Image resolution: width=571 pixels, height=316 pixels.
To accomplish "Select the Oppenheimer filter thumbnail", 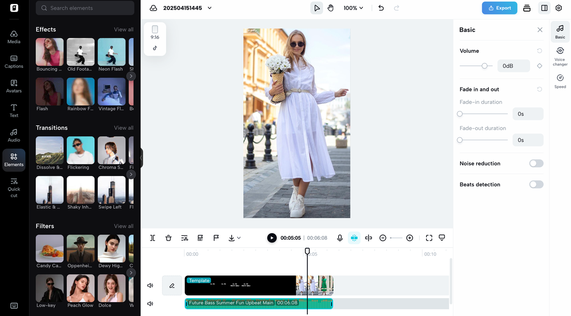I will click(x=81, y=249).
